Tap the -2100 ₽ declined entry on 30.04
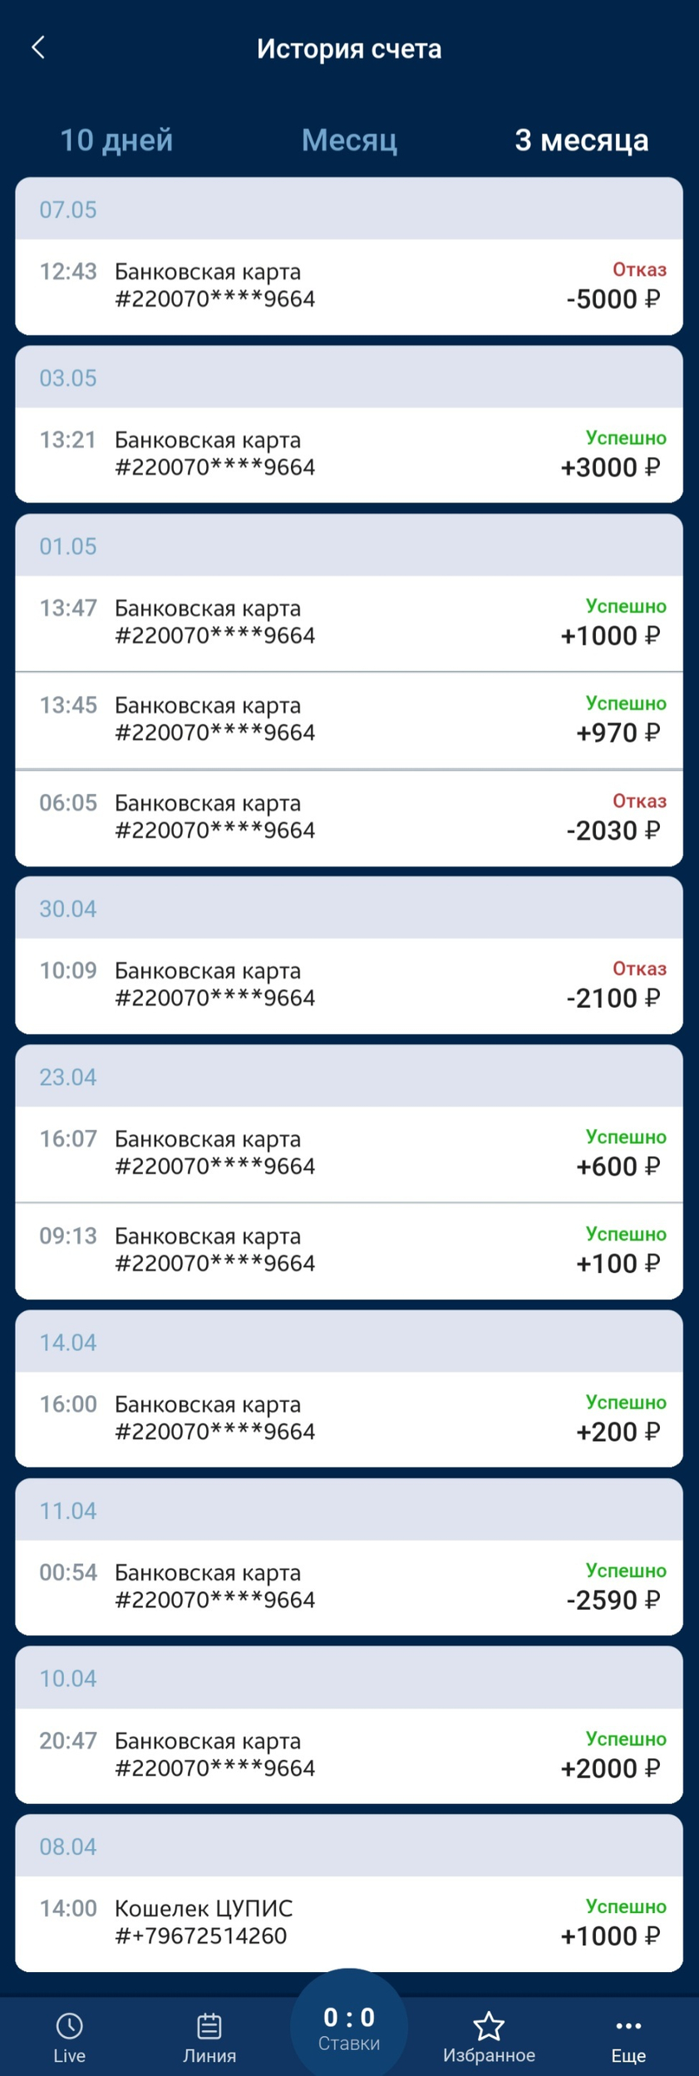This screenshot has height=2076, width=699. [349, 986]
